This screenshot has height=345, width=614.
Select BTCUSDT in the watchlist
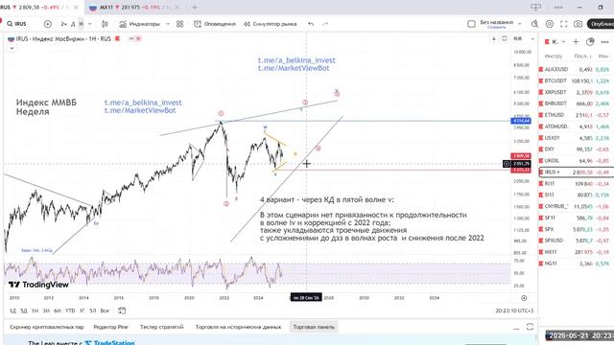(x=576, y=80)
